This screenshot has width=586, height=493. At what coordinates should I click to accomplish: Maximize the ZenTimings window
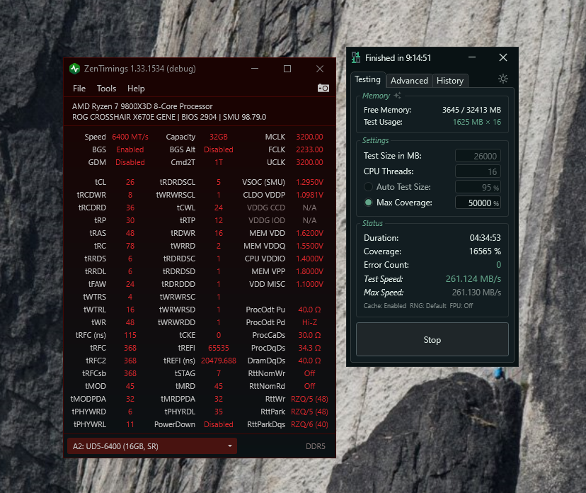pos(287,69)
